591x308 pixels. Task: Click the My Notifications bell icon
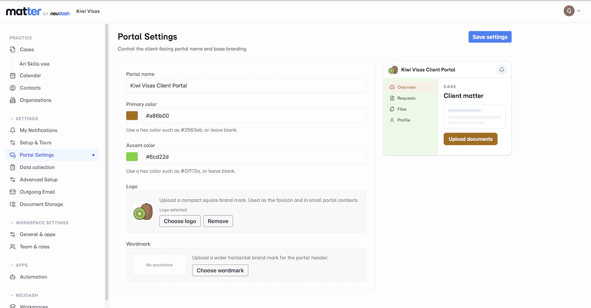click(13, 130)
